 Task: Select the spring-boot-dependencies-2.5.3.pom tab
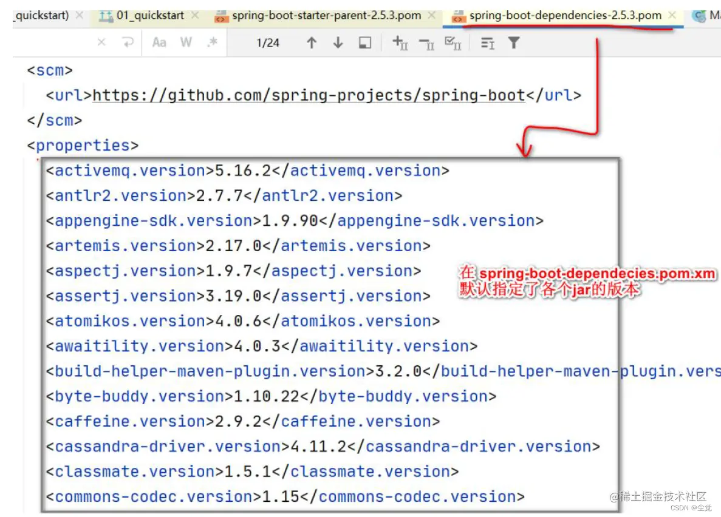(565, 16)
